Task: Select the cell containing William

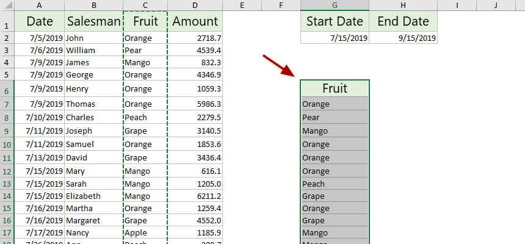Action: point(93,50)
